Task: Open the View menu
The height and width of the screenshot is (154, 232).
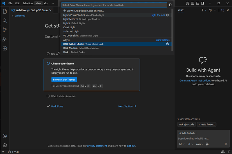Action: pos(39,3)
